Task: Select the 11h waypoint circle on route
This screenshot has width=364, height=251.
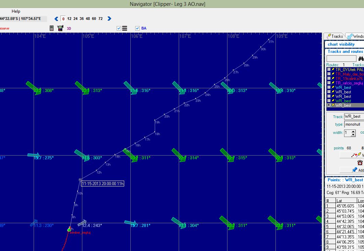Action: pyautogui.click(x=80, y=180)
